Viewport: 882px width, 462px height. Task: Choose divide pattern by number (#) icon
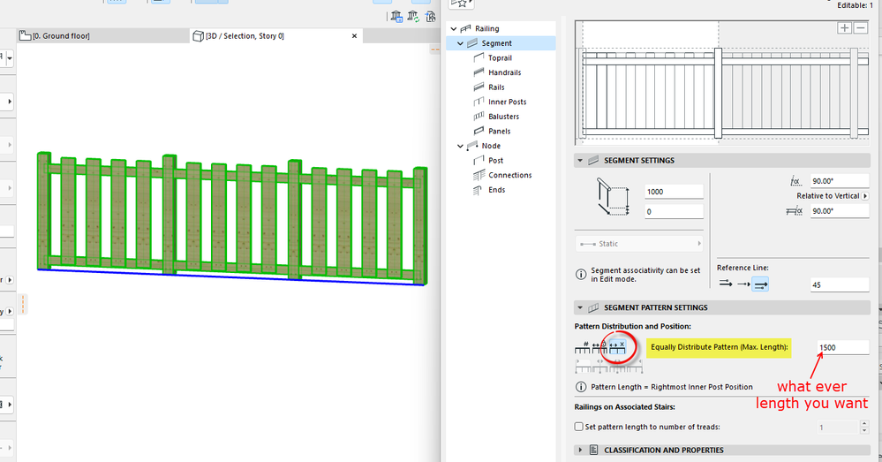click(582, 347)
